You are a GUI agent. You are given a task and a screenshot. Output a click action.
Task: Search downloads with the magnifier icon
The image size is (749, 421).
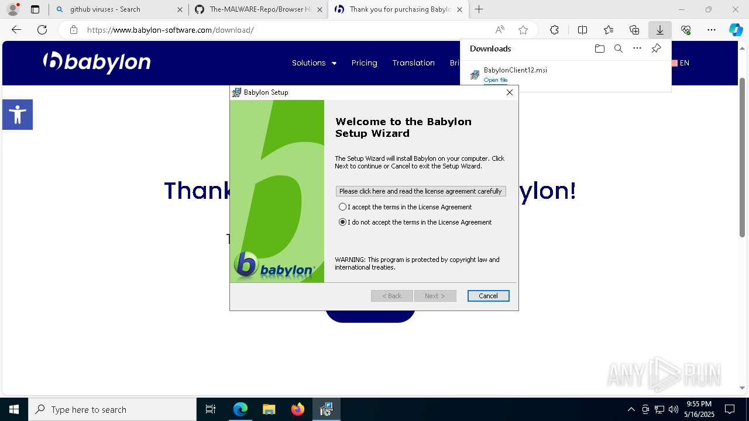(x=618, y=49)
